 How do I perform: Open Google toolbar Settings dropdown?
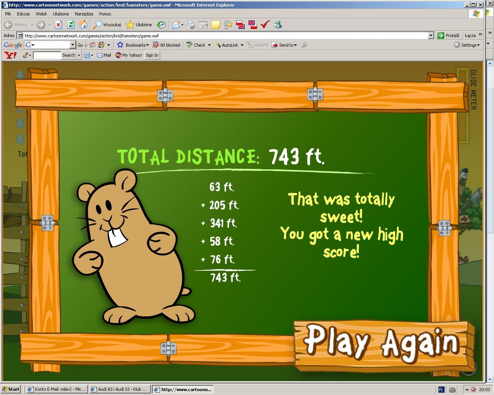(x=467, y=45)
